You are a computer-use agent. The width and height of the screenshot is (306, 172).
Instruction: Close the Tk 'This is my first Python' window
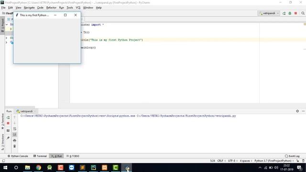pyautogui.click(x=76, y=15)
